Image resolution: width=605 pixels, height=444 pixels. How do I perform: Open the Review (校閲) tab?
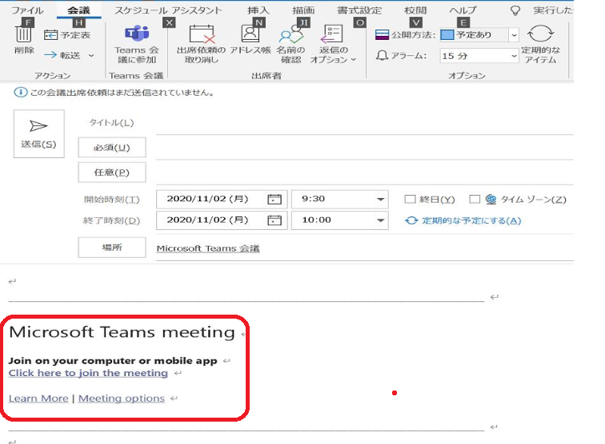click(415, 10)
